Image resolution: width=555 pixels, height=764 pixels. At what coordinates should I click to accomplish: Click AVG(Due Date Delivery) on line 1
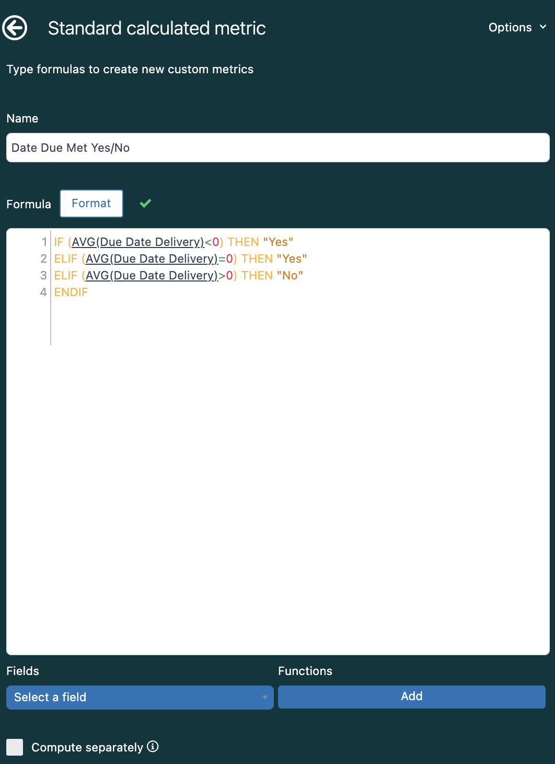138,242
